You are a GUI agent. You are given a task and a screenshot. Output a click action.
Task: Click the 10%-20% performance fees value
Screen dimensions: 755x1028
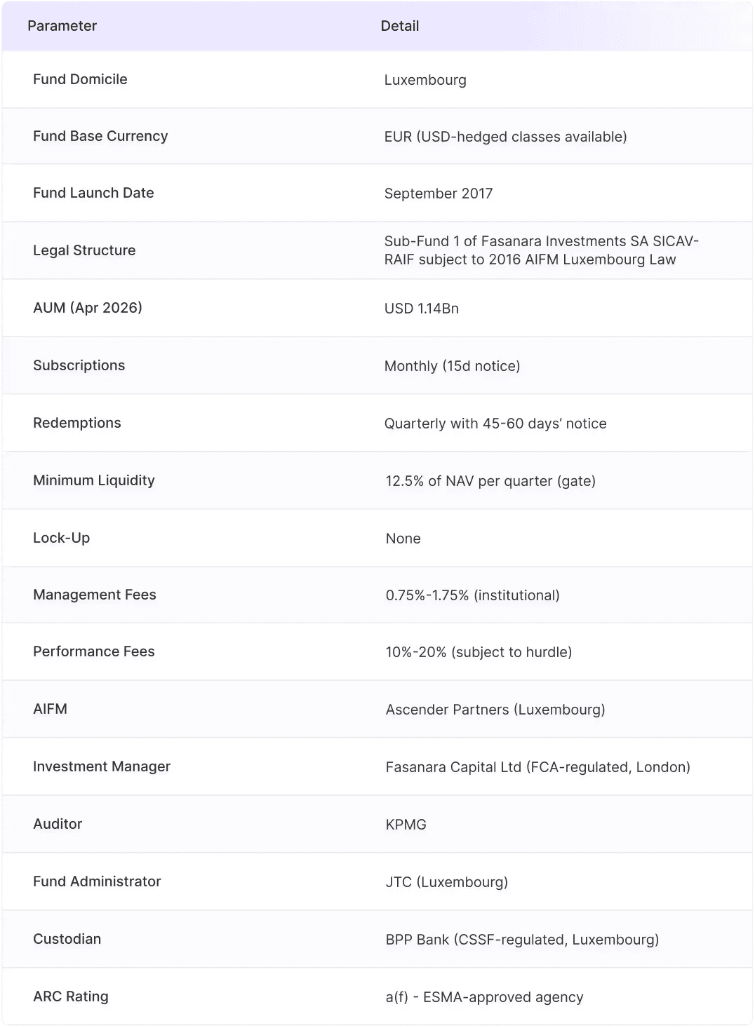click(479, 652)
